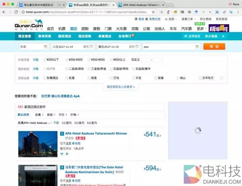The height and width of the screenshot is (186, 242).
Task: Check the ¥200-¥300 price filter
Action: [67, 60]
